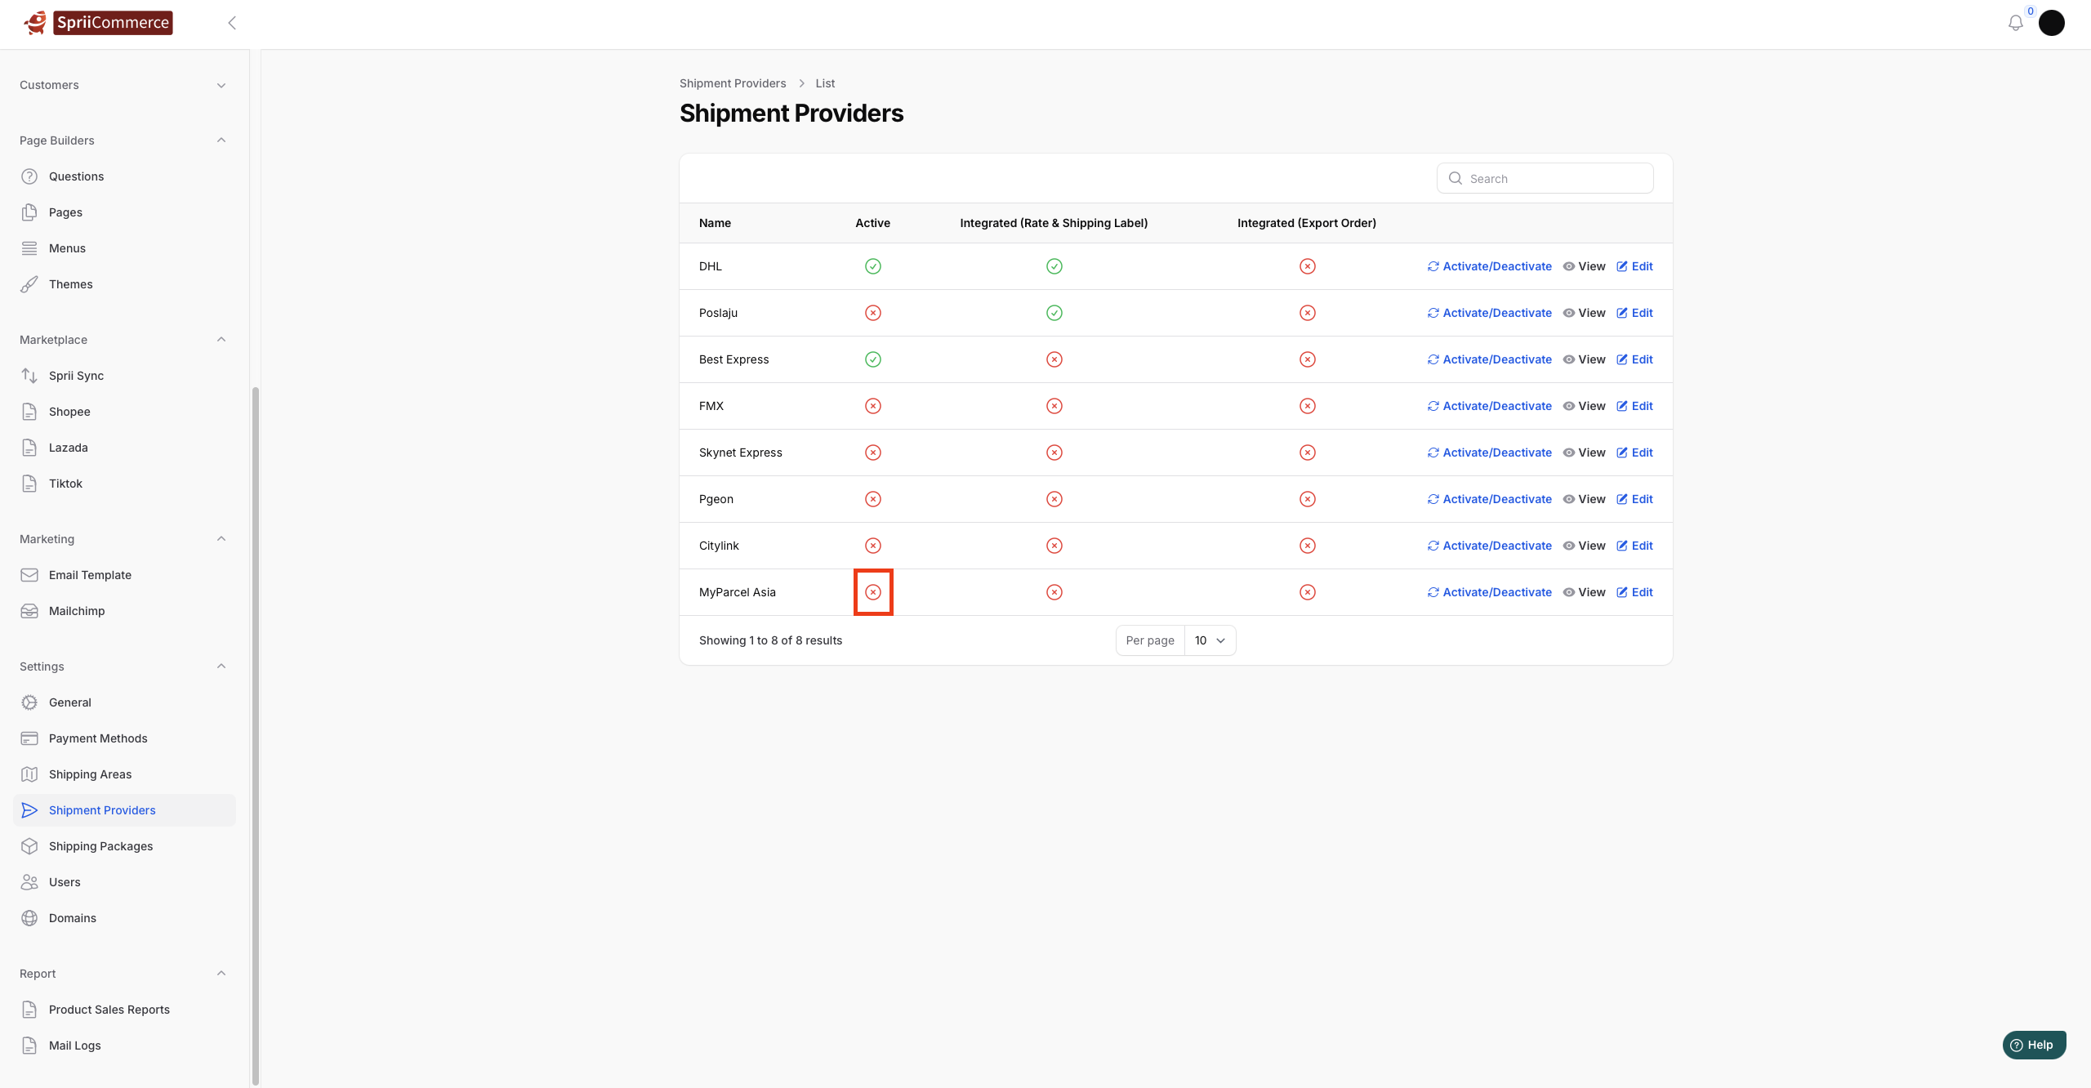Open Payment Methods in sidebar
Image resolution: width=2091 pixels, height=1088 pixels.
click(x=98, y=738)
